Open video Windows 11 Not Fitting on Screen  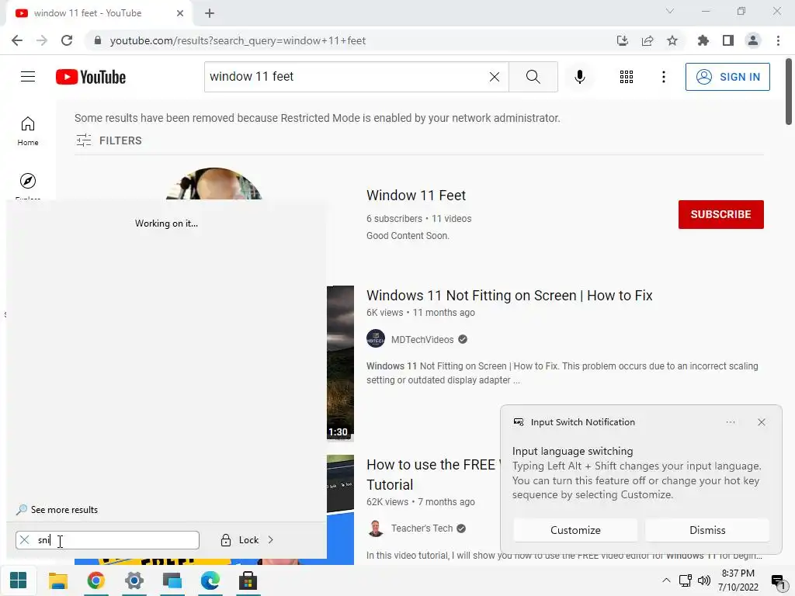tap(509, 296)
